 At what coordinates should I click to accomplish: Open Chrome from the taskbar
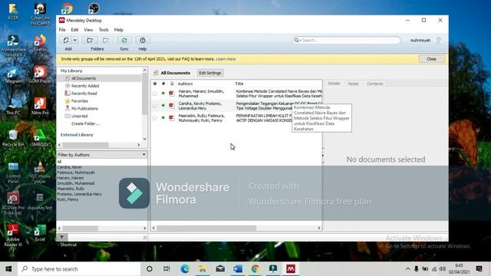point(255,269)
